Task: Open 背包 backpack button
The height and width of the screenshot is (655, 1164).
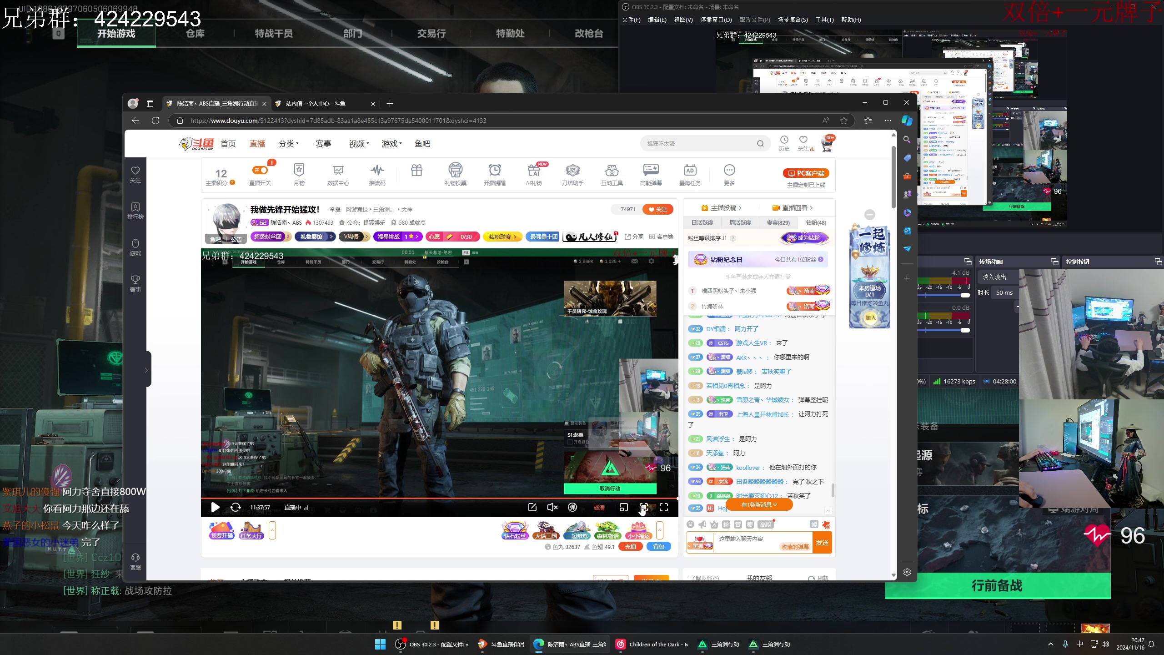Action: (x=658, y=547)
